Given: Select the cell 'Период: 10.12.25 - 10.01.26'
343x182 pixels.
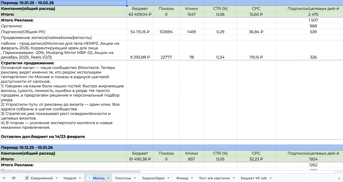Looking at the screenshot, I should pos(63,148).
